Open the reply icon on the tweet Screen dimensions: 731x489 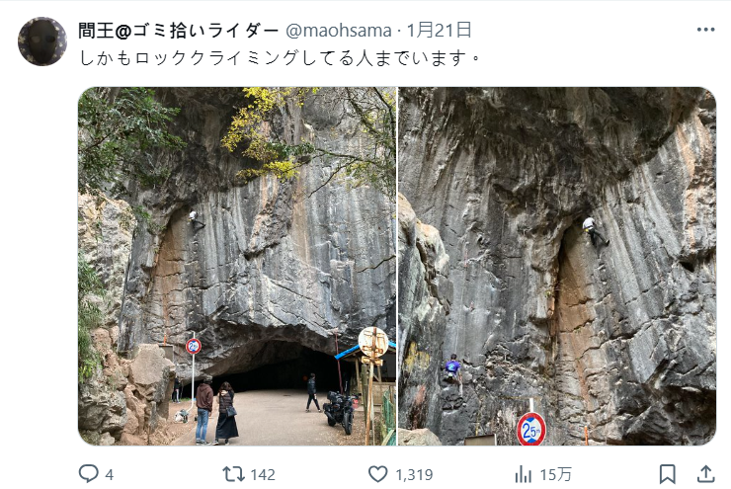pyautogui.click(x=88, y=473)
